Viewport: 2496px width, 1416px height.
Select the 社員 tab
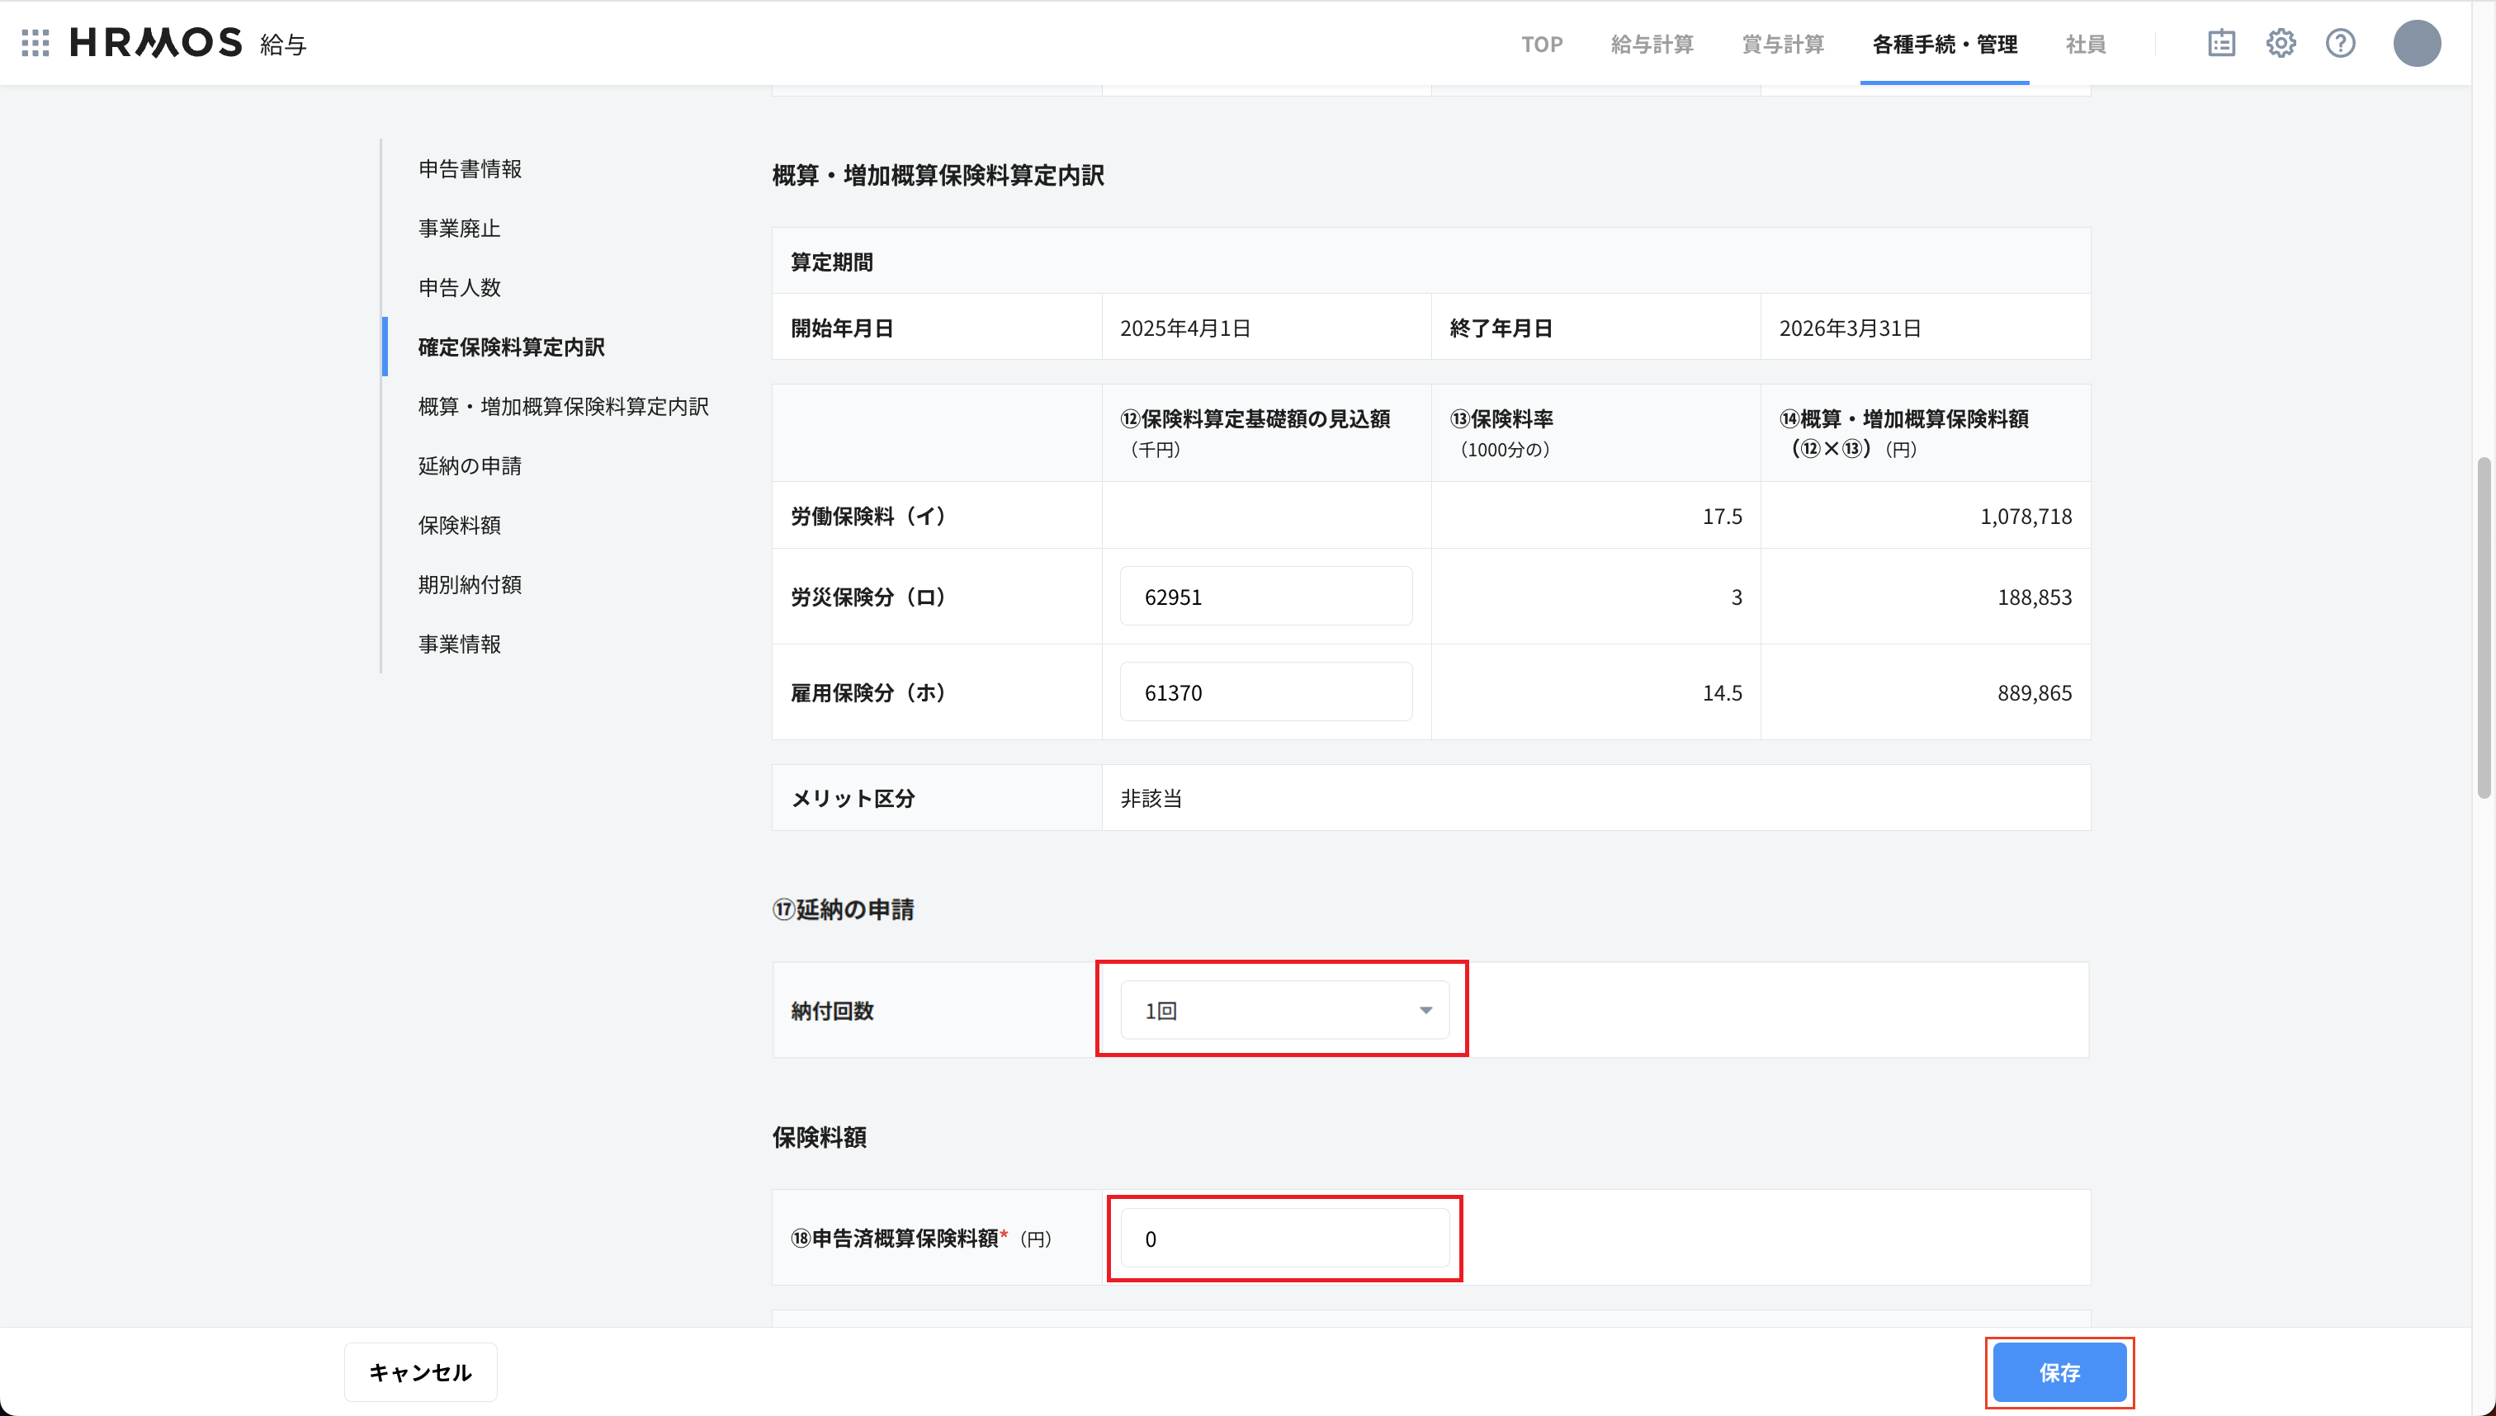coord(2084,45)
